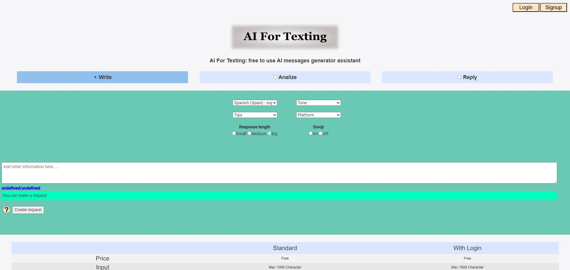Turn Emoji on
This screenshot has width=570, height=270.
pyautogui.click(x=311, y=134)
